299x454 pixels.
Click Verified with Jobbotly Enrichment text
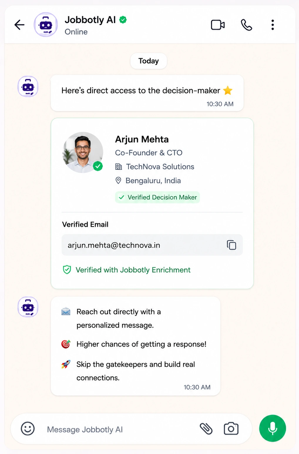pyautogui.click(x=133, y=270)
